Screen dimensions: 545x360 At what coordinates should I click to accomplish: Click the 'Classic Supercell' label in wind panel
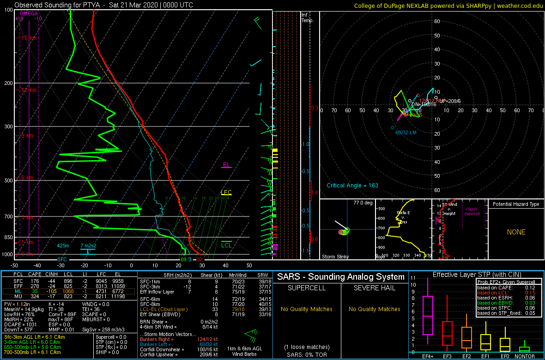pos(472,211)
